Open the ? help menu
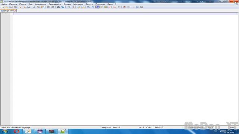The image size is (239, 134). point(116,4)
